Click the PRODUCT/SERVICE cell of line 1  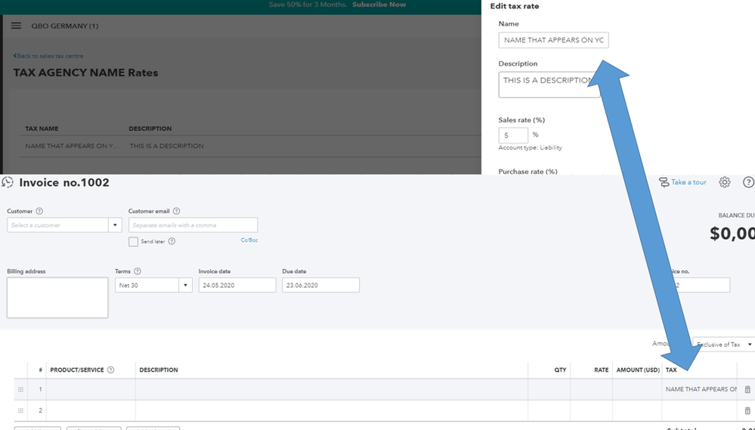(91, 389)
